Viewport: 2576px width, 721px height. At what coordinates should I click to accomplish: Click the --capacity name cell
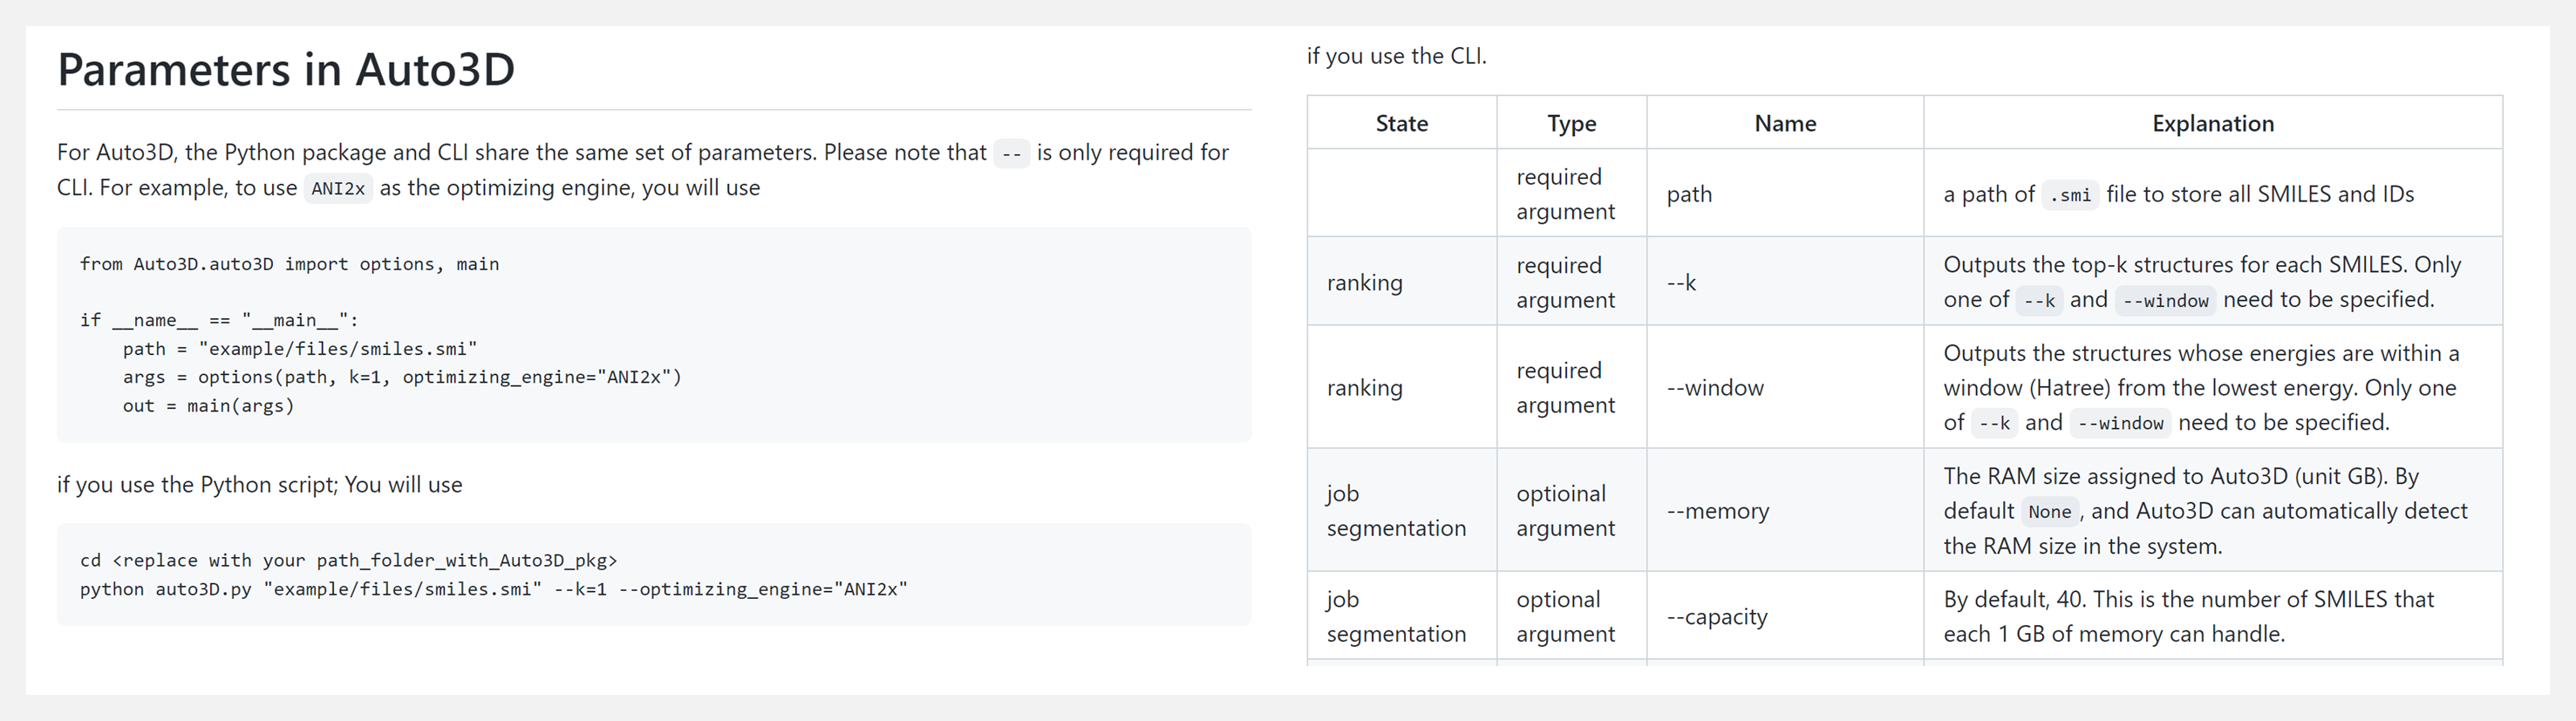point(1785,616)
